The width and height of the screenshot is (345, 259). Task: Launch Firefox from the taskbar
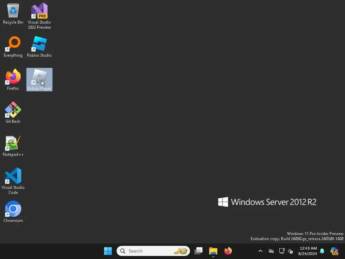[x=228, y=251]
